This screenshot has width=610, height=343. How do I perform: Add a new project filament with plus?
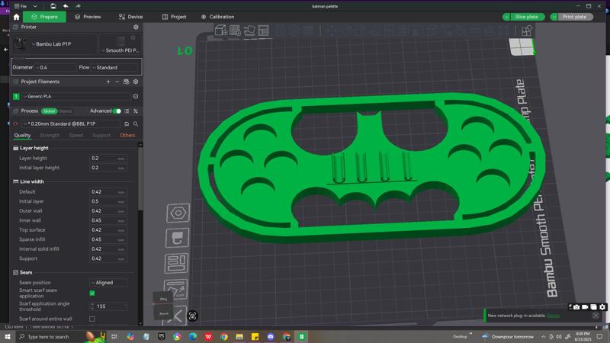coord(108,82)
